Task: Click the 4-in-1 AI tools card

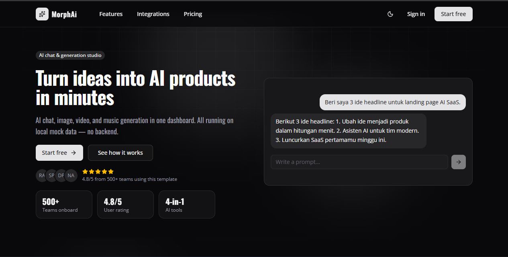Action: 187,204
